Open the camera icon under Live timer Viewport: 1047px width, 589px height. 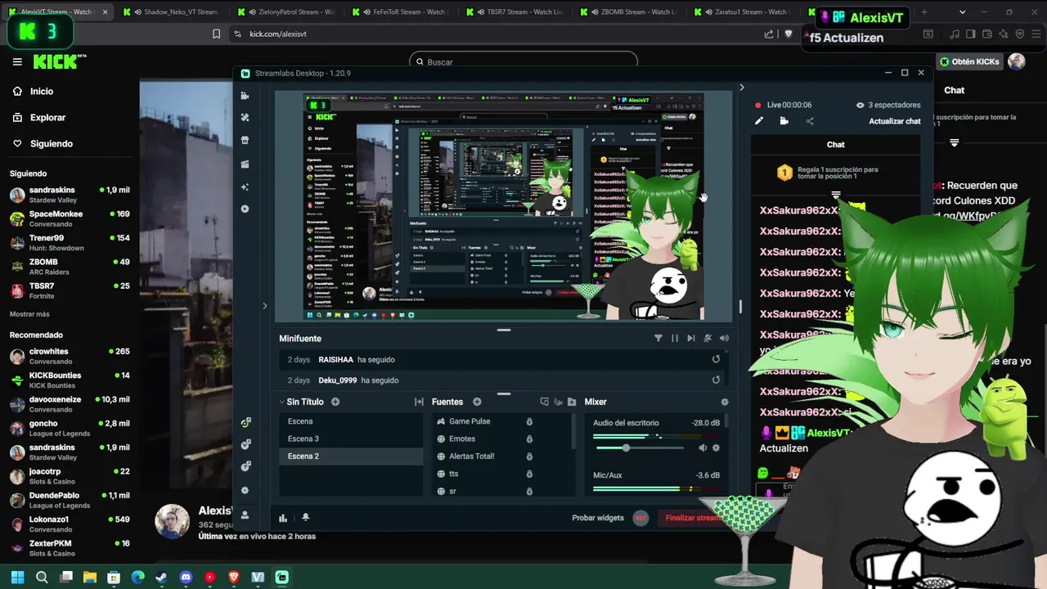pyautogui.click(x=784, y=121)
